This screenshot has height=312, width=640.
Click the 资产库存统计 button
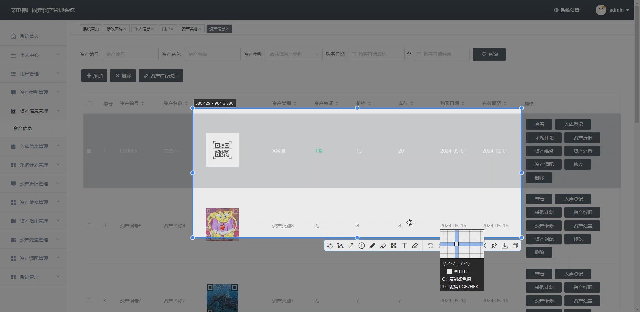pos(161,76)
